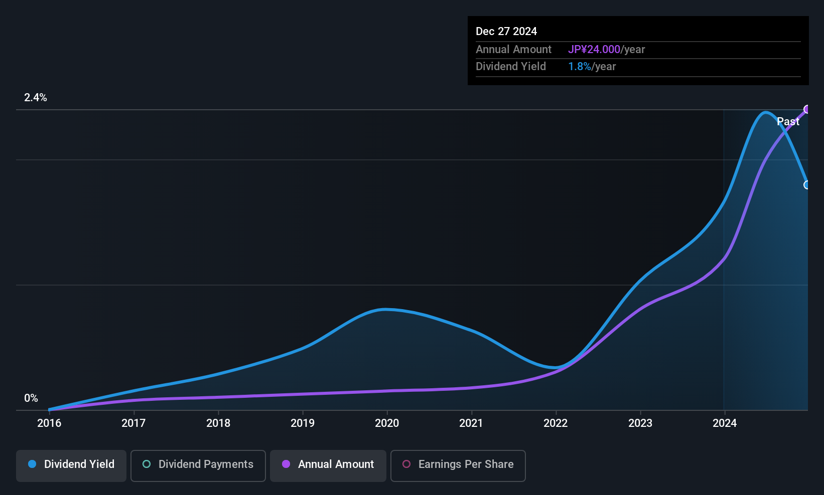Image resolution: width=824 pixels, height=495 pixels.
Task: Click the 2022 x-axis label
Action: pos(556,423)
